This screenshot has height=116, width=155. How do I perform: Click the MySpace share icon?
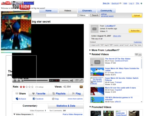click(17, 99)
